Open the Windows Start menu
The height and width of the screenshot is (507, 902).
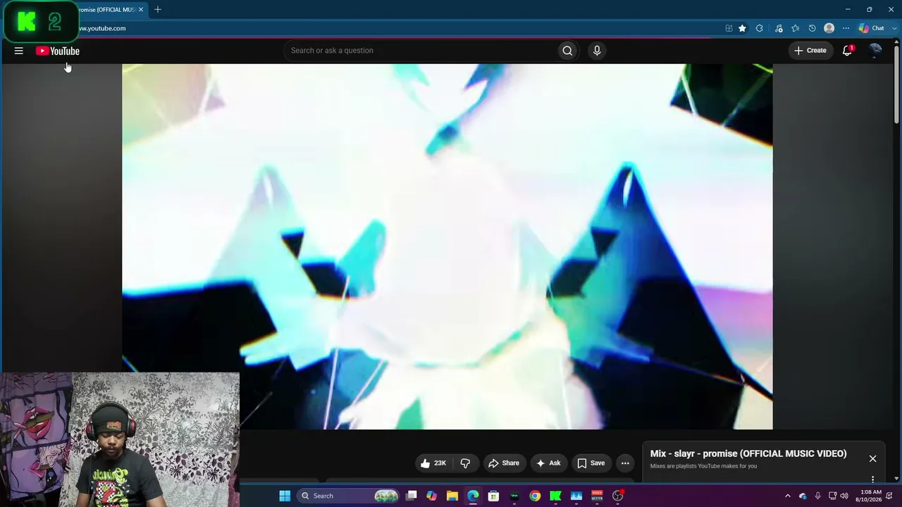(x=285, y=496)
